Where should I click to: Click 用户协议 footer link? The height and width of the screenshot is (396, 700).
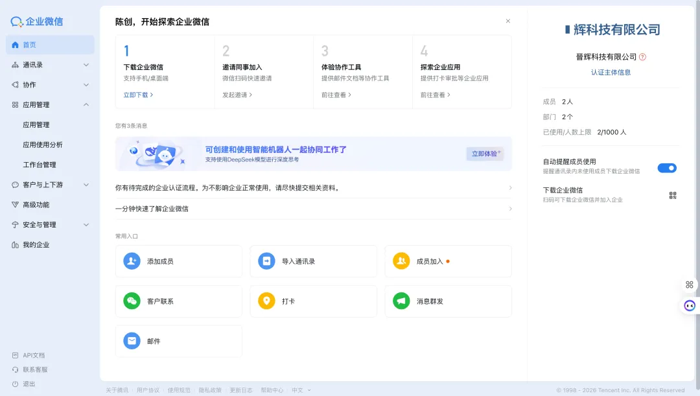[x=148, y=390]
